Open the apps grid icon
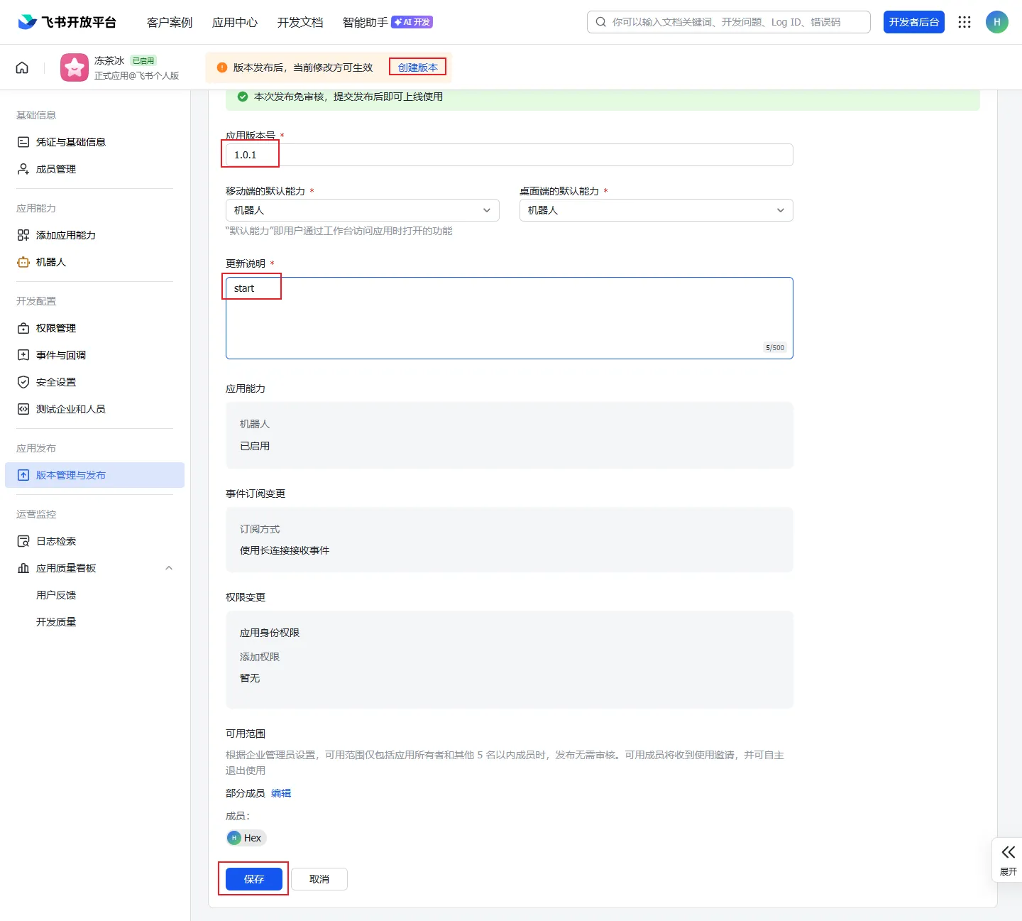1022x921 pixels. [965, 22]
